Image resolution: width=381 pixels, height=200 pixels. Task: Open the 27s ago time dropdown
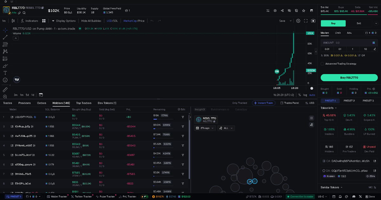205,128
